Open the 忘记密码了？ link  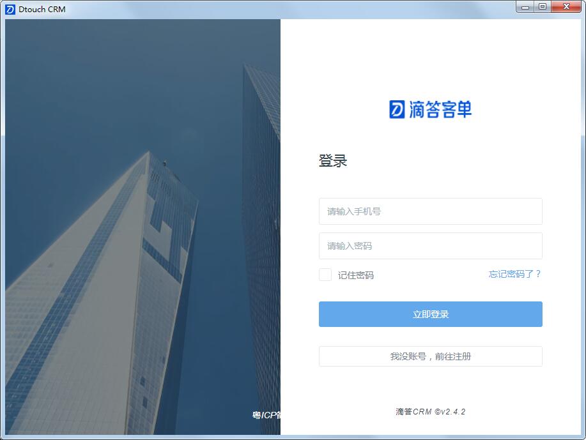click(x=514, y=274)
